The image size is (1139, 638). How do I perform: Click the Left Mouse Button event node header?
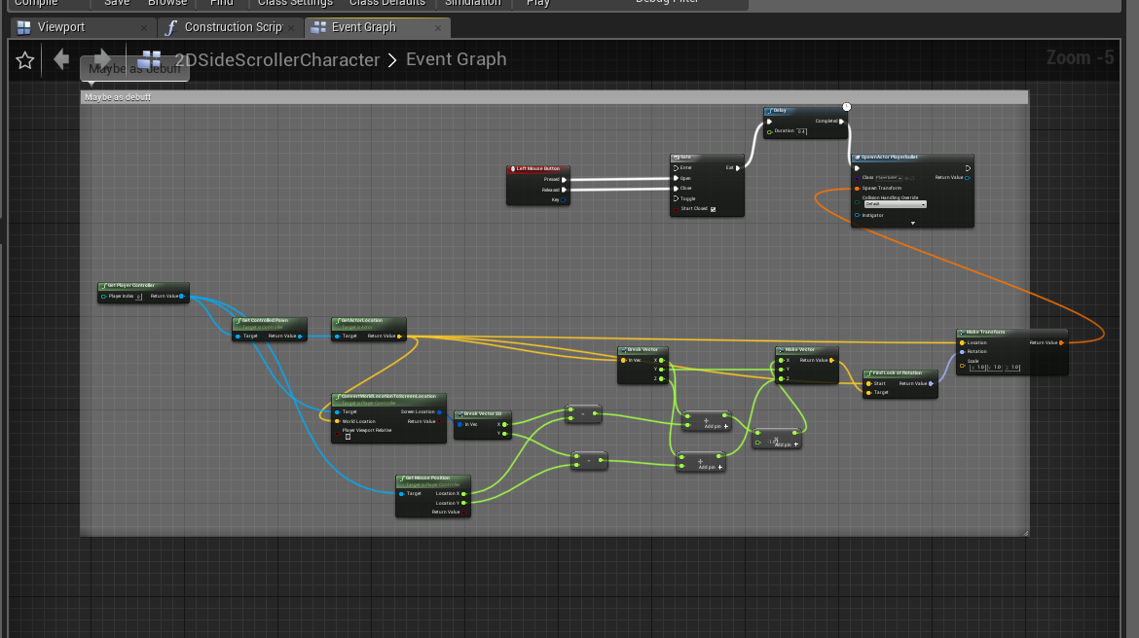point(537,168)
